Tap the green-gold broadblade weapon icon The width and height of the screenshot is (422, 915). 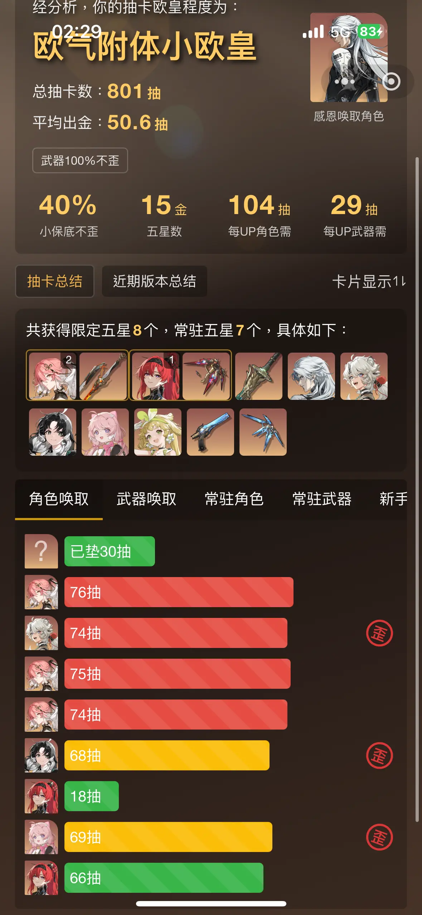(259, 376)
